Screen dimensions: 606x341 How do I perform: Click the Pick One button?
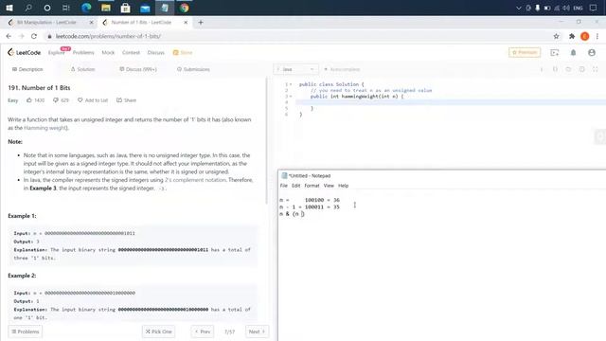coord(158,332)
